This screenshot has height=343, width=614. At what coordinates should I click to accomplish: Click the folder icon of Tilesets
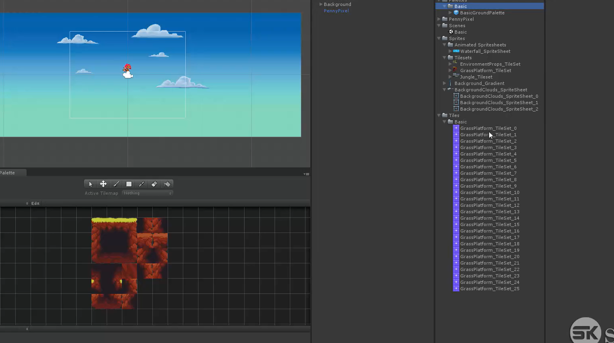tap(450, 58)
